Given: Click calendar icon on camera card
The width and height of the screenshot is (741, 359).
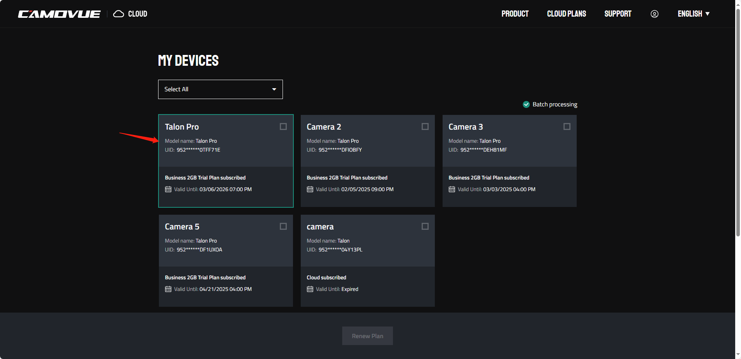Looking at the screenshot, I should click(310, 289).
